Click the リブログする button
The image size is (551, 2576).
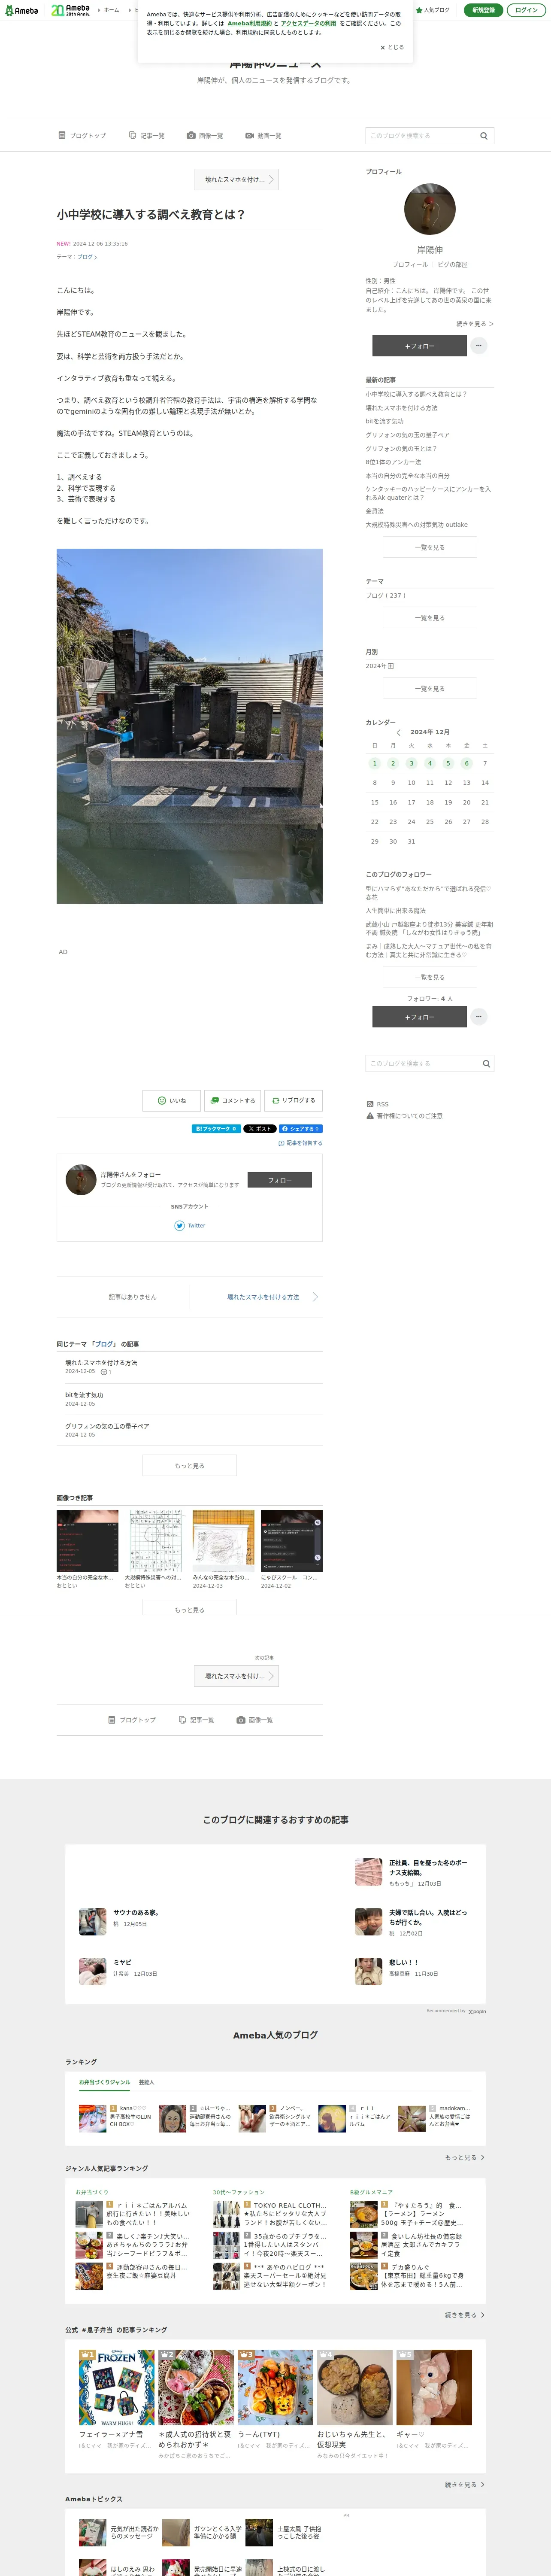[x=293, y=1100]
